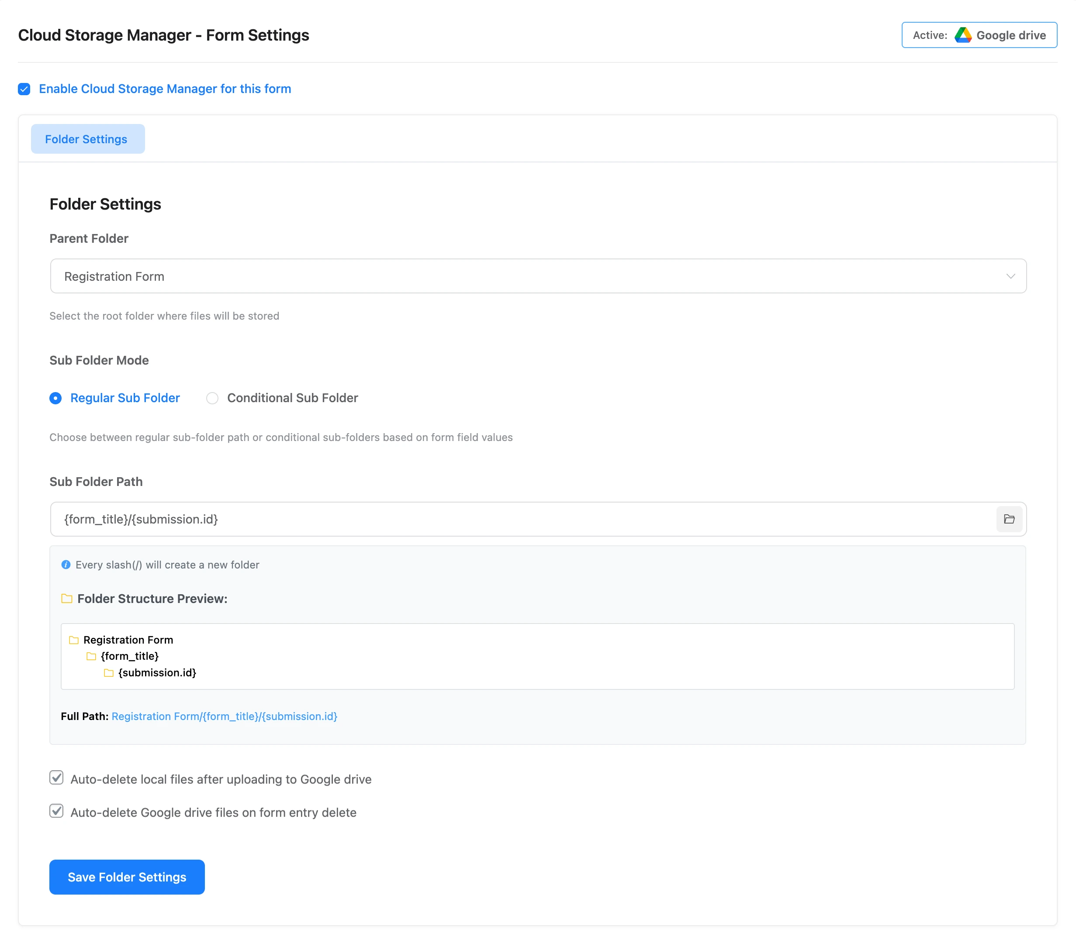This screenshot has height=937, width=1076.
Task: Select Conditional Sub Folder mode
Action: click(212, 399)
